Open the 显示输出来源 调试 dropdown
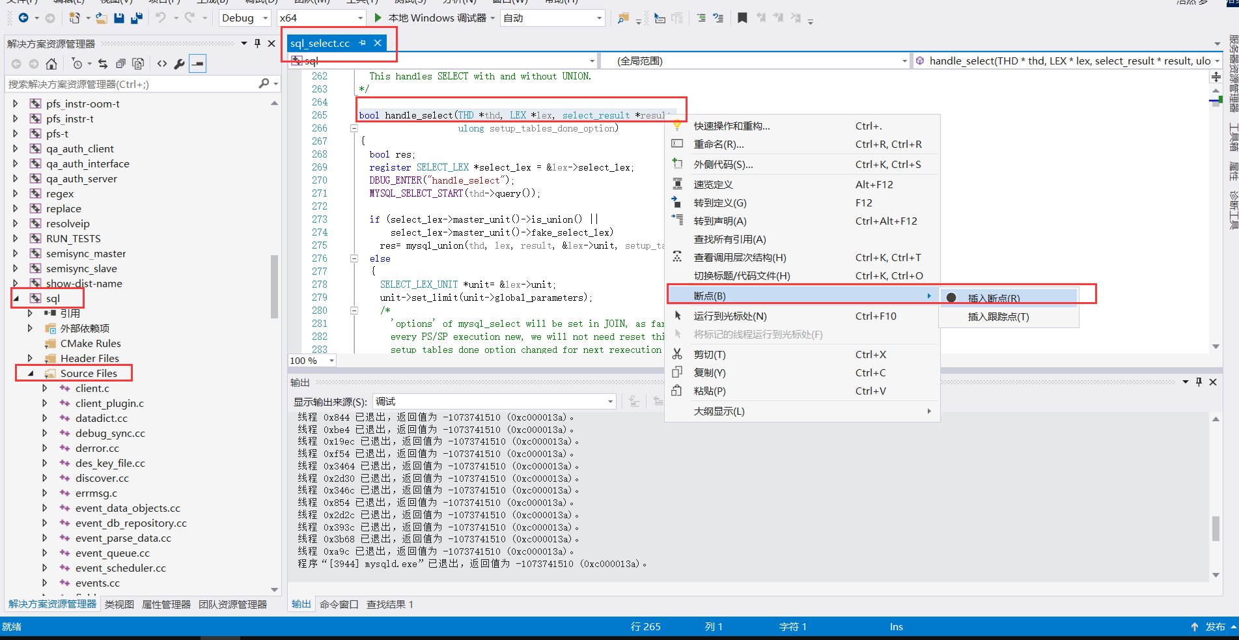This screenshot has height=640, width=1239. click(494, 402)
